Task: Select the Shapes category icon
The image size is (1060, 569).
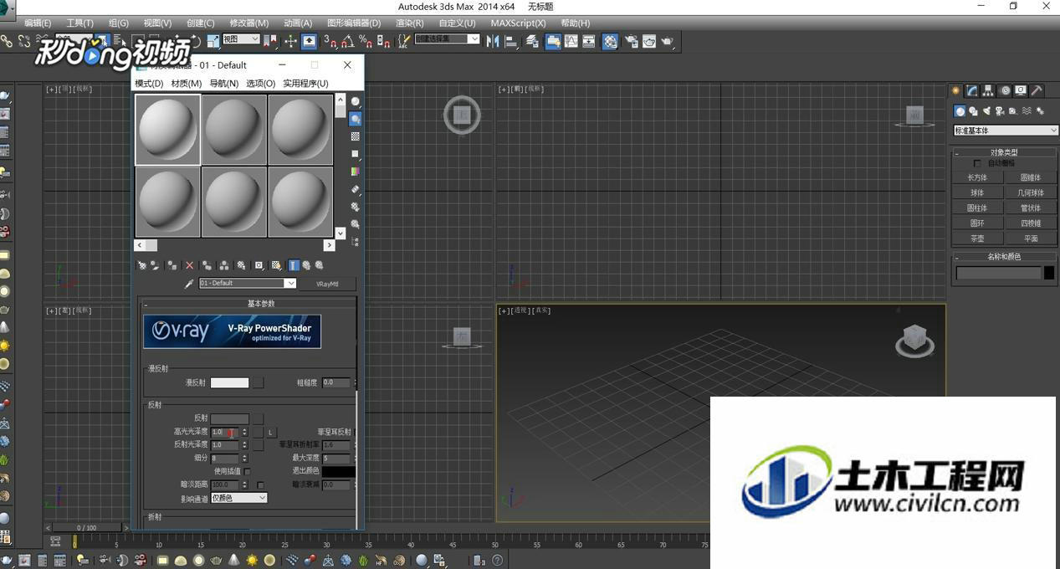Action: point(973,111)
